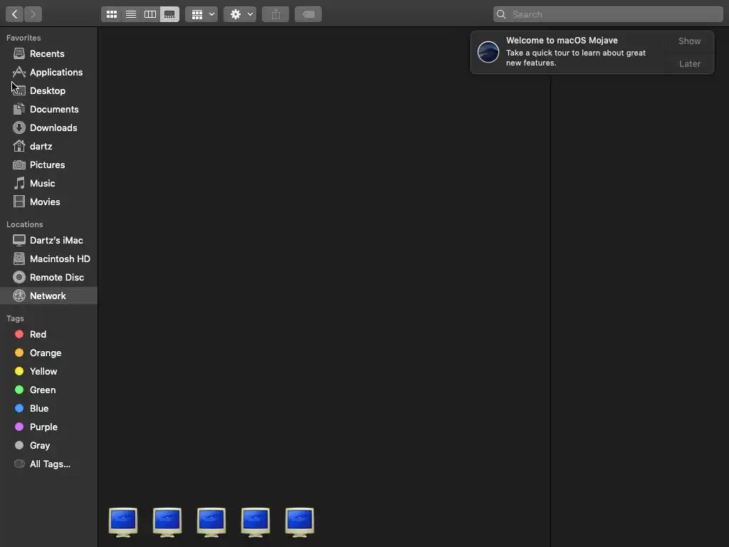The image size is (729, 547).
Task: Click the Mojave icon in the notification
Action: pos(488,51)
